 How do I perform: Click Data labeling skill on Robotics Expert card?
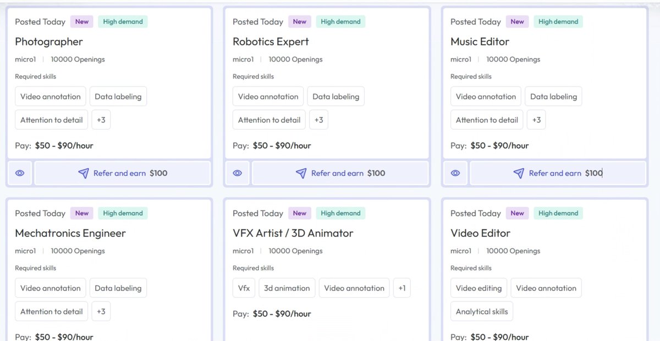tap(336, 97)
